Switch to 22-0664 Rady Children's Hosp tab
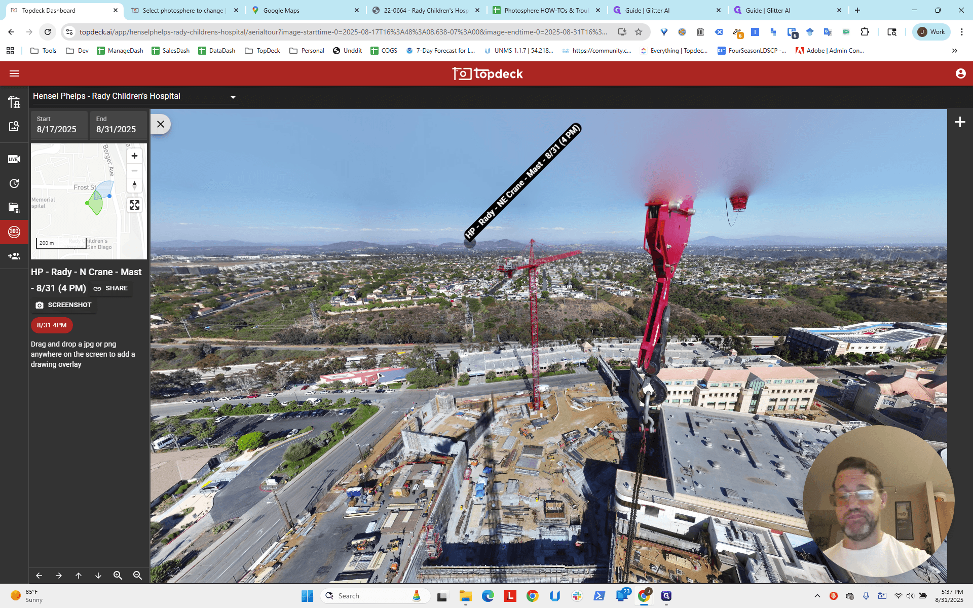Viewport: 973px width, 608px height. 425,10
